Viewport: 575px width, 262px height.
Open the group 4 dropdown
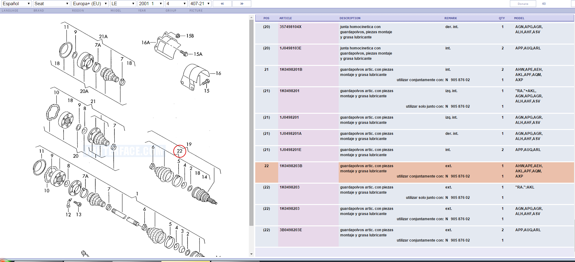coord(176,4)
